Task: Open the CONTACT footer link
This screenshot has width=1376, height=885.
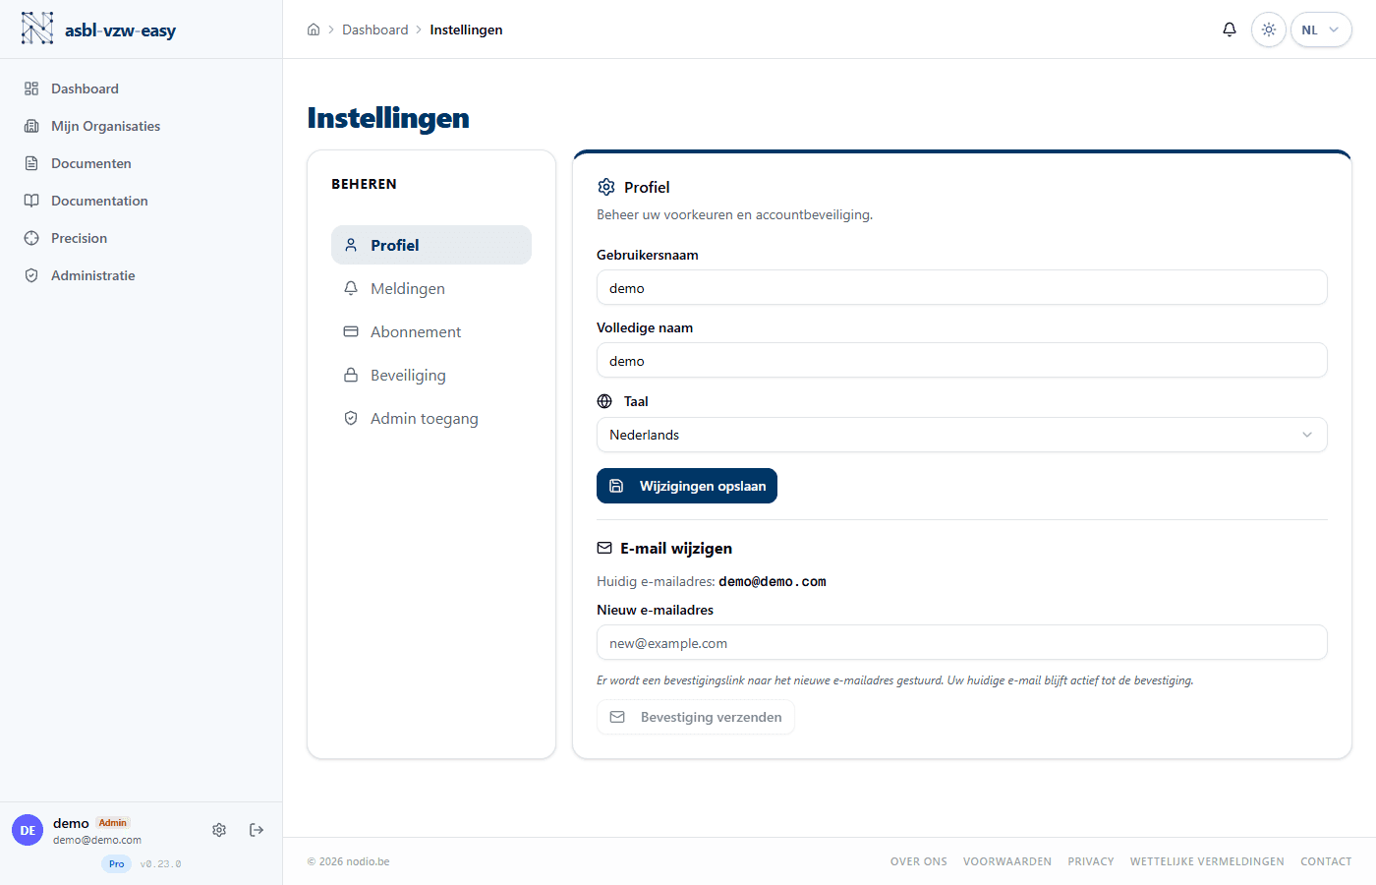Action: click(1326, 861)
